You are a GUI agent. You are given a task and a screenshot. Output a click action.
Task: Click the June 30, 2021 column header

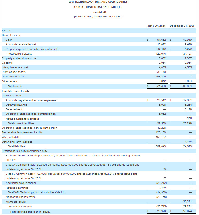156,26
